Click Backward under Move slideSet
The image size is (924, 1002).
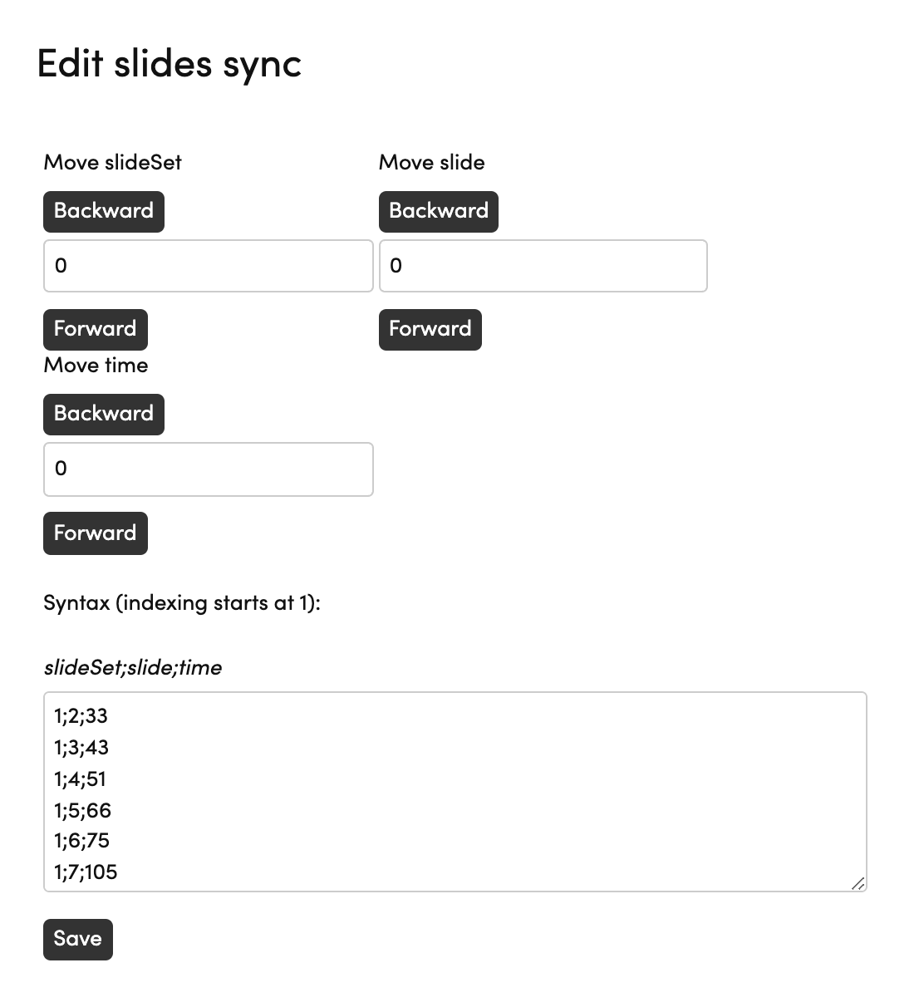(103, 211)
